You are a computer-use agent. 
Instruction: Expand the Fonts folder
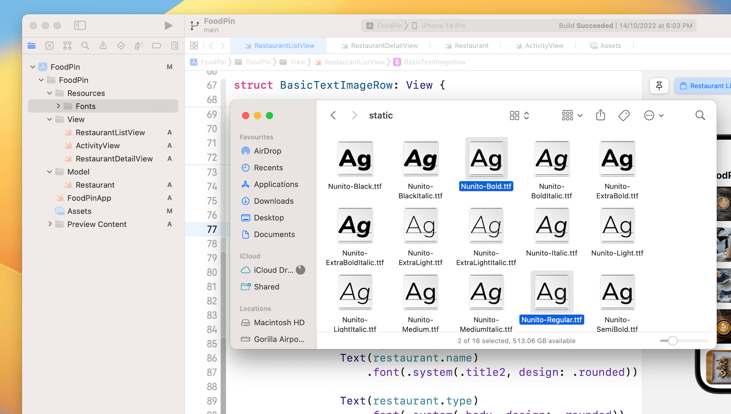pyautogui.click(x=58, y=106)
